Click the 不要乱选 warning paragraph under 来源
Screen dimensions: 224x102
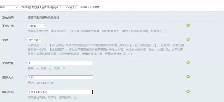pyautogui.click(x=106, y=50)
